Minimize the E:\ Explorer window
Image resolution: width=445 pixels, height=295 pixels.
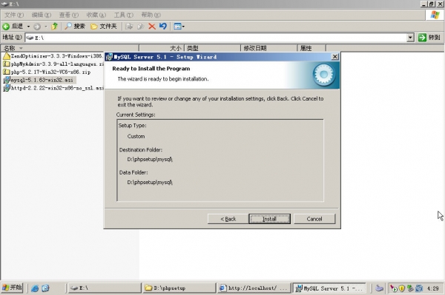[424, 4]
